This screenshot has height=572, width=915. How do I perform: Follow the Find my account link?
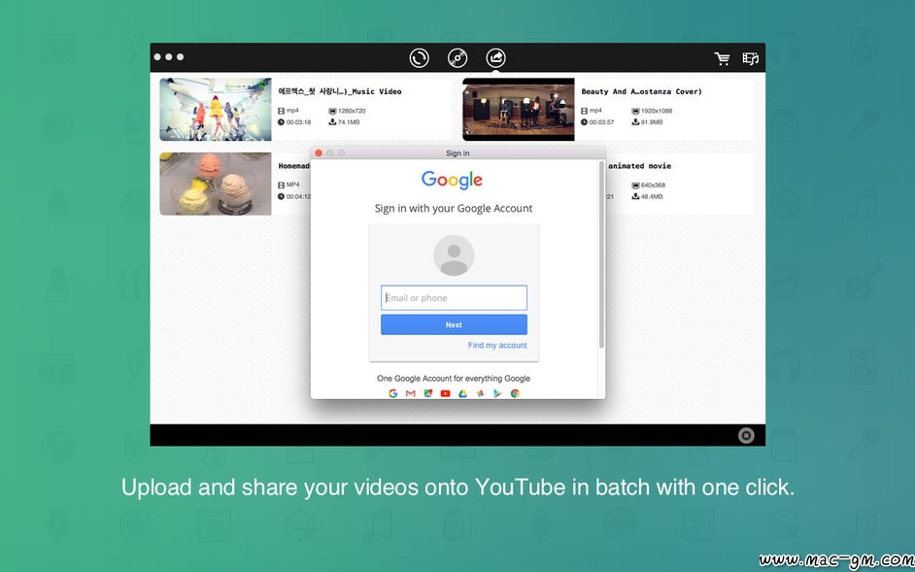click(497, 346)
